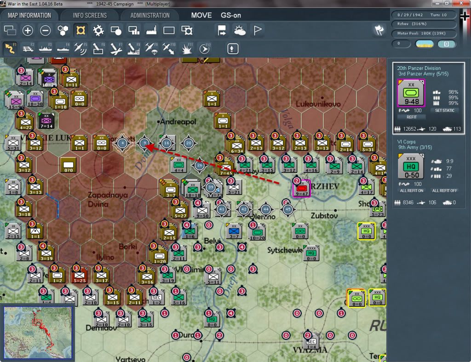
Task: Click the field showing the number 8
Action: [401, 44]
